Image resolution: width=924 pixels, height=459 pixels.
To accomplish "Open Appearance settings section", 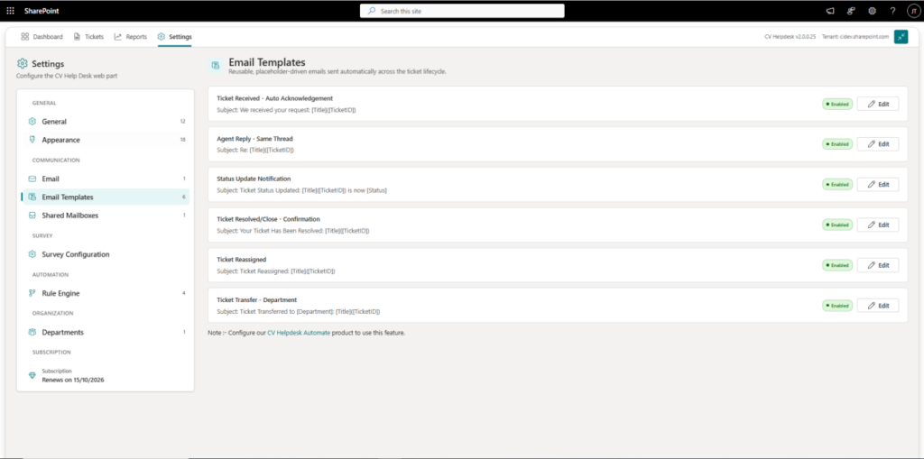I will tap(106, 140).
